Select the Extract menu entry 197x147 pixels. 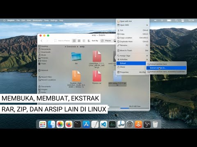(131, 63)
